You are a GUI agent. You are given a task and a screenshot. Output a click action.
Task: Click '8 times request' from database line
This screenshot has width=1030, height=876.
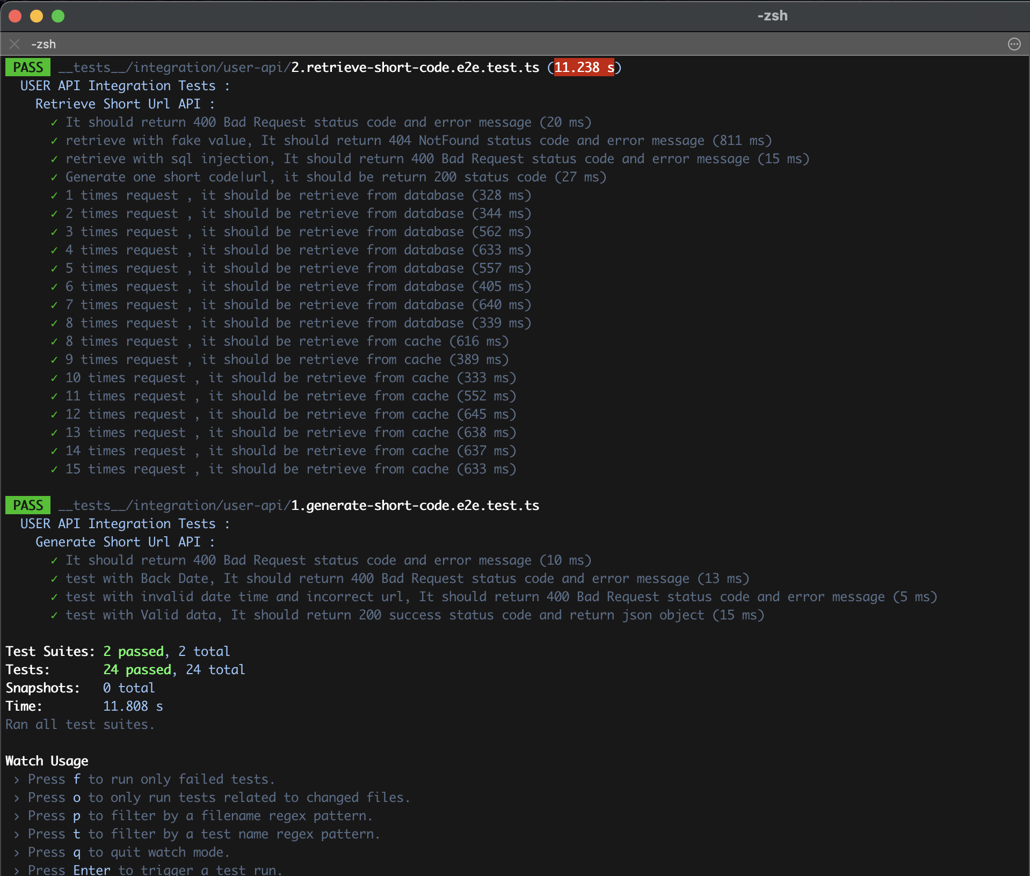click(291, 323)
